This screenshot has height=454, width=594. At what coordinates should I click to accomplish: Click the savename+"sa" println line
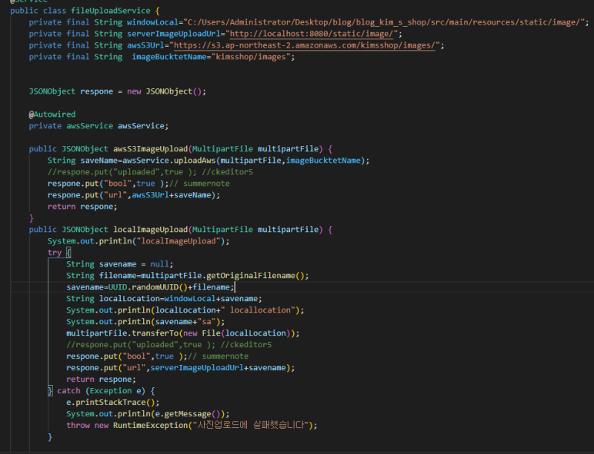point(145,322)
